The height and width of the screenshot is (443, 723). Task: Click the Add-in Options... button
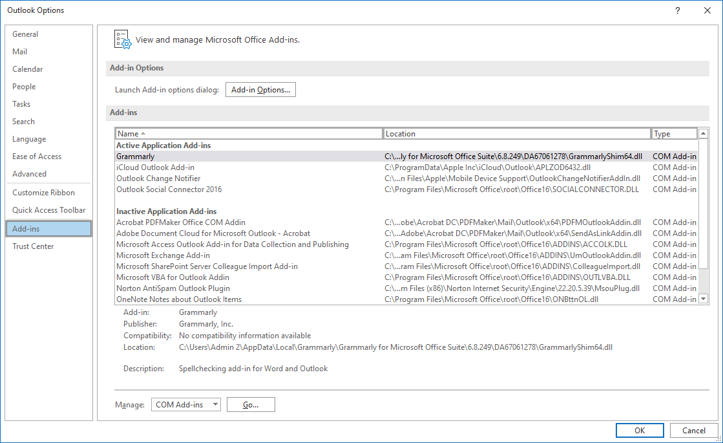tap(260, 90)
